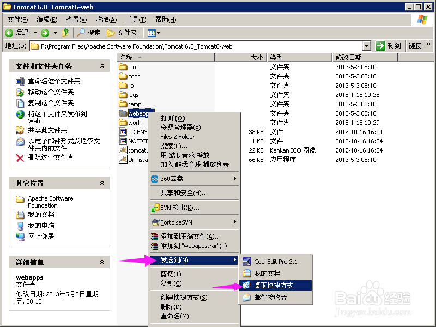Viewport: 436px width, 327px height.
Task: Sort by 类型 column header
Action: [300, 58]
